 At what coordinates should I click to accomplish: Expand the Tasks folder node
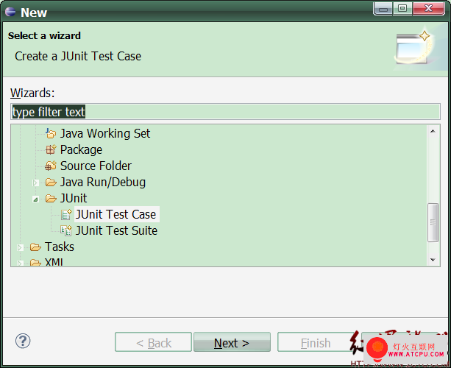pos(20,247)
